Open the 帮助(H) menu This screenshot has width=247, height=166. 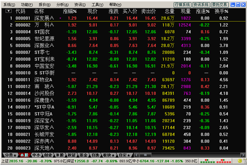(x=115, y=5)
